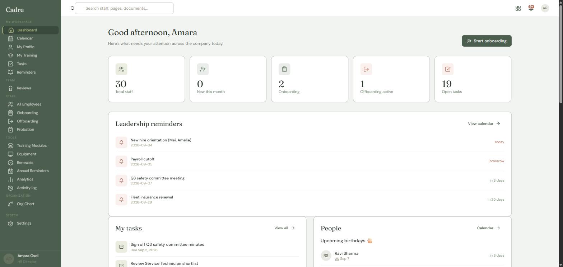This screenshot has width=563, height=267.
Task: Select the Payroll cutoff reminder text
Action: 143,159
